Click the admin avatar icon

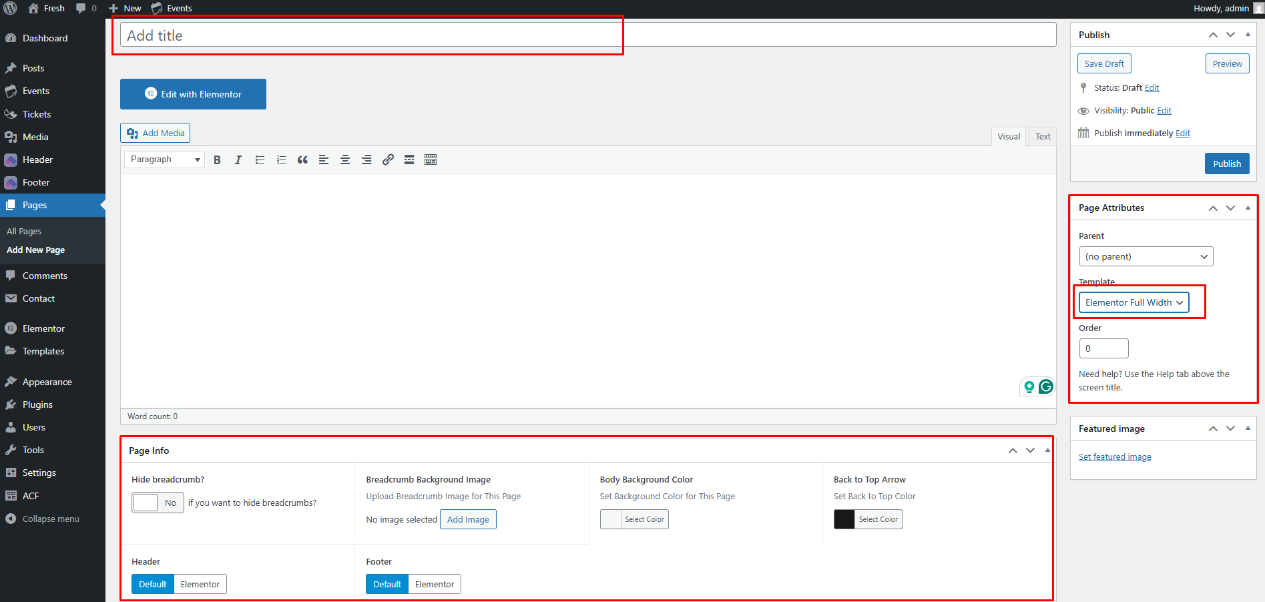coord(1258,8)
